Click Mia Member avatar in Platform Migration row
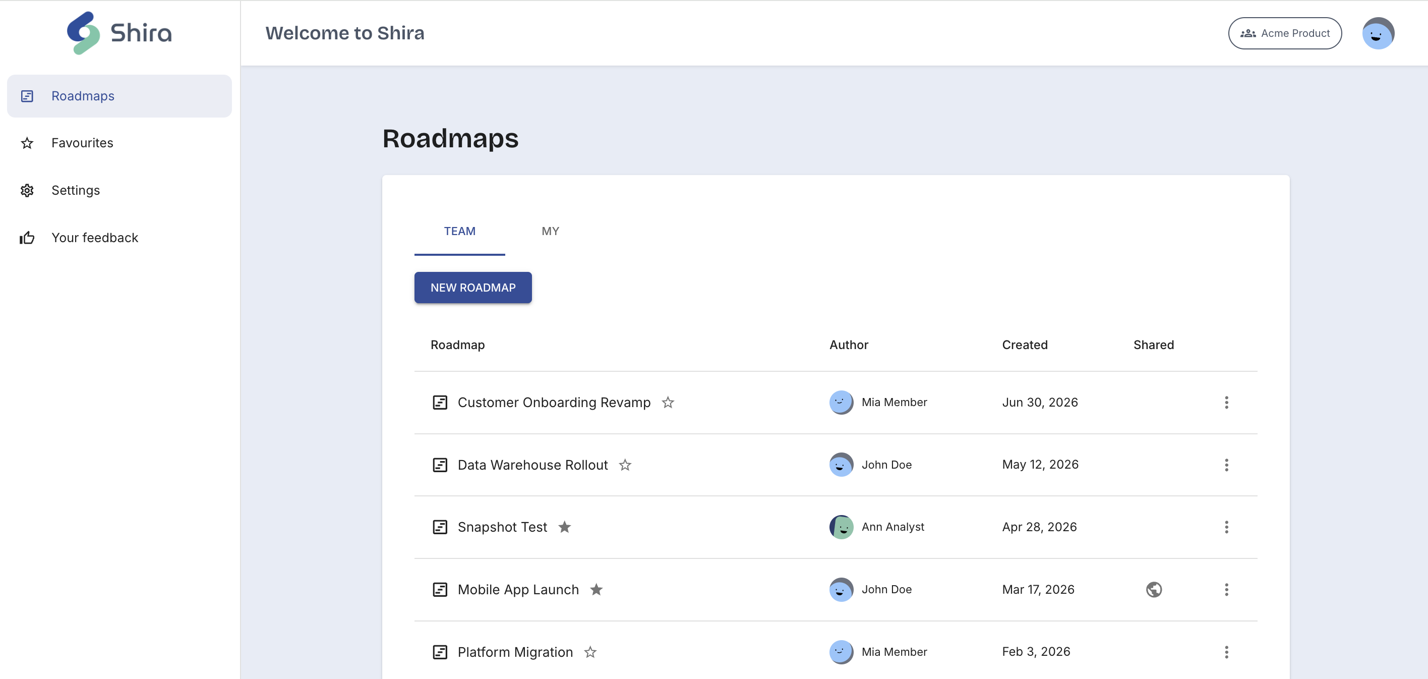 (841, 652)
